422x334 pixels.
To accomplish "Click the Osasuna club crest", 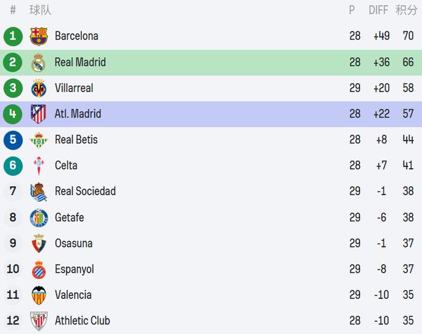I will (38, 243).
